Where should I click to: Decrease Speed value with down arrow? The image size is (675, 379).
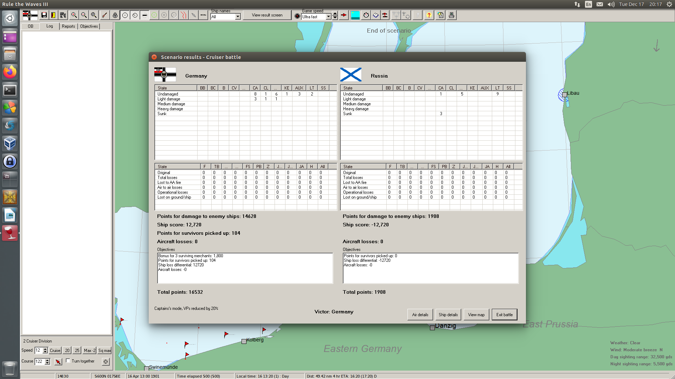click(45, 352)
